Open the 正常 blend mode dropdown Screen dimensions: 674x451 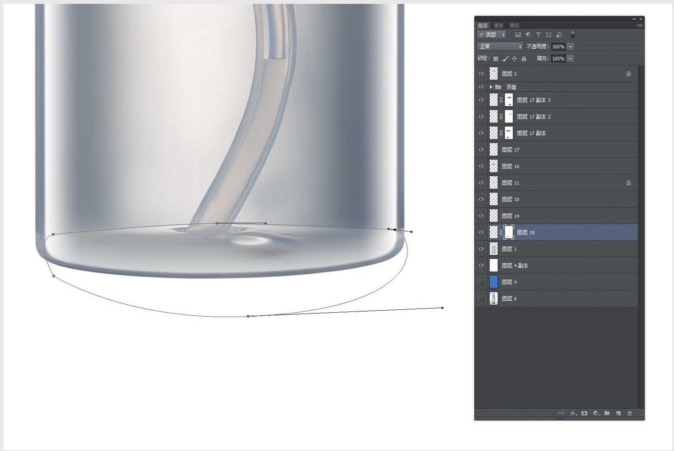pos(500,47)
